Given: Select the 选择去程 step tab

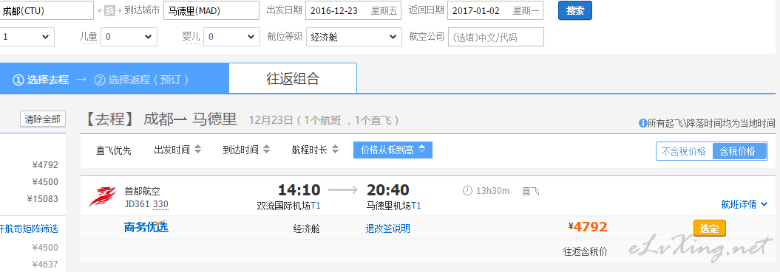Looking at the screenshot, I should [x=41, y=80].
